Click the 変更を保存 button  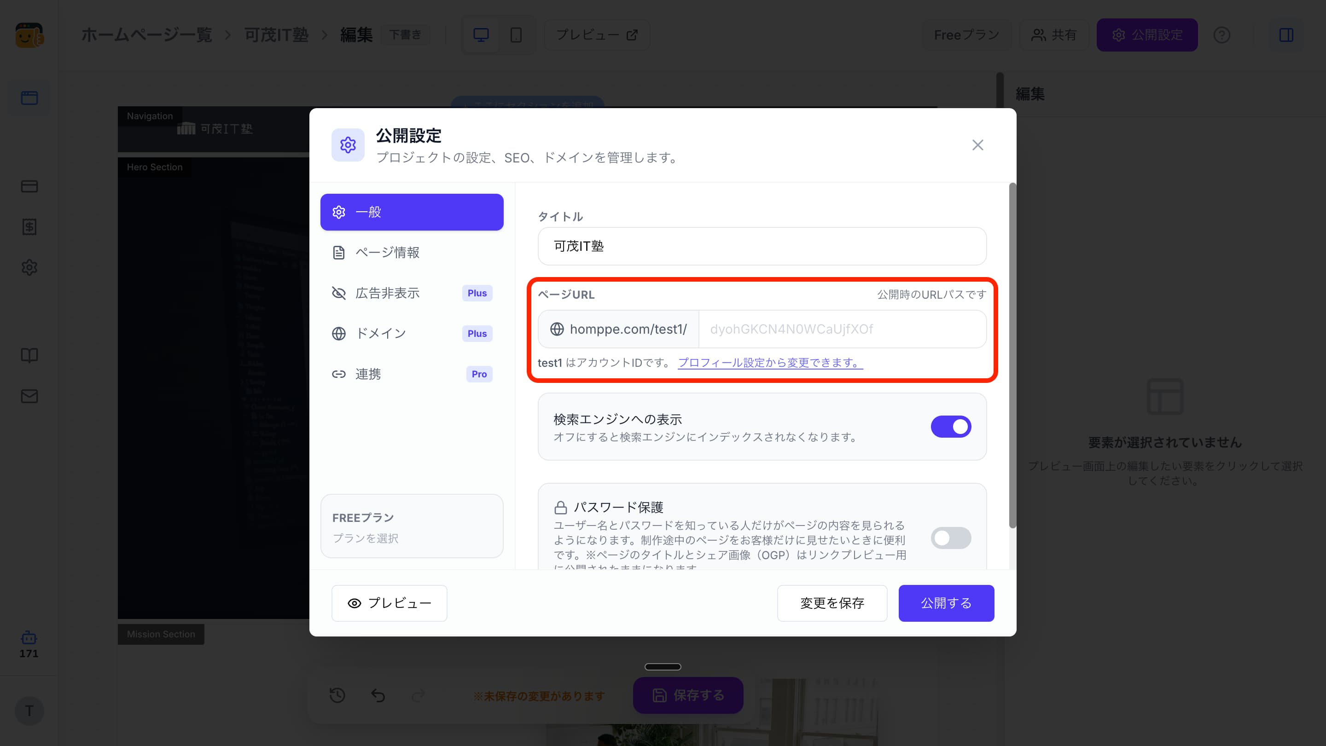point(832,603)
